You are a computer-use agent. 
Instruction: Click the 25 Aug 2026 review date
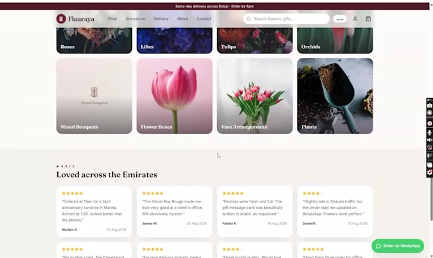(x=117, y=229)
